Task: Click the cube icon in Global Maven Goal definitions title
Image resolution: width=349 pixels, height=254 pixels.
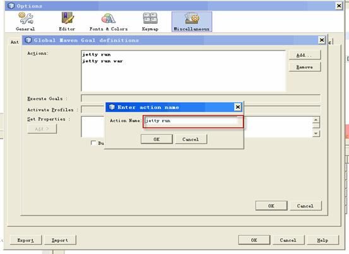Action: [28, 40]
